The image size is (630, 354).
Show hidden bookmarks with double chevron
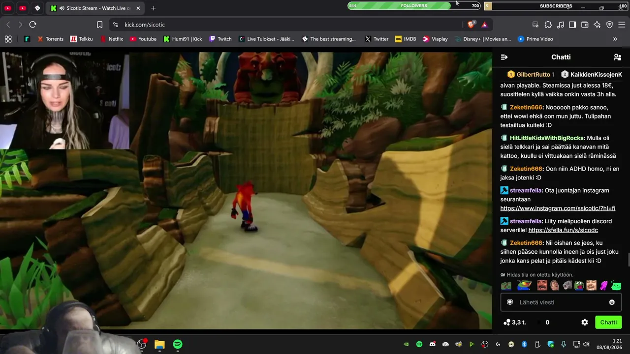(x=615, y=39)
